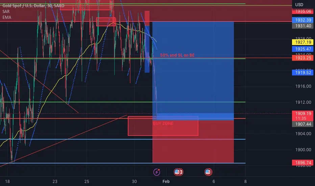Click the Gold Spot / U.S. Dollar title

coord(33,6)
